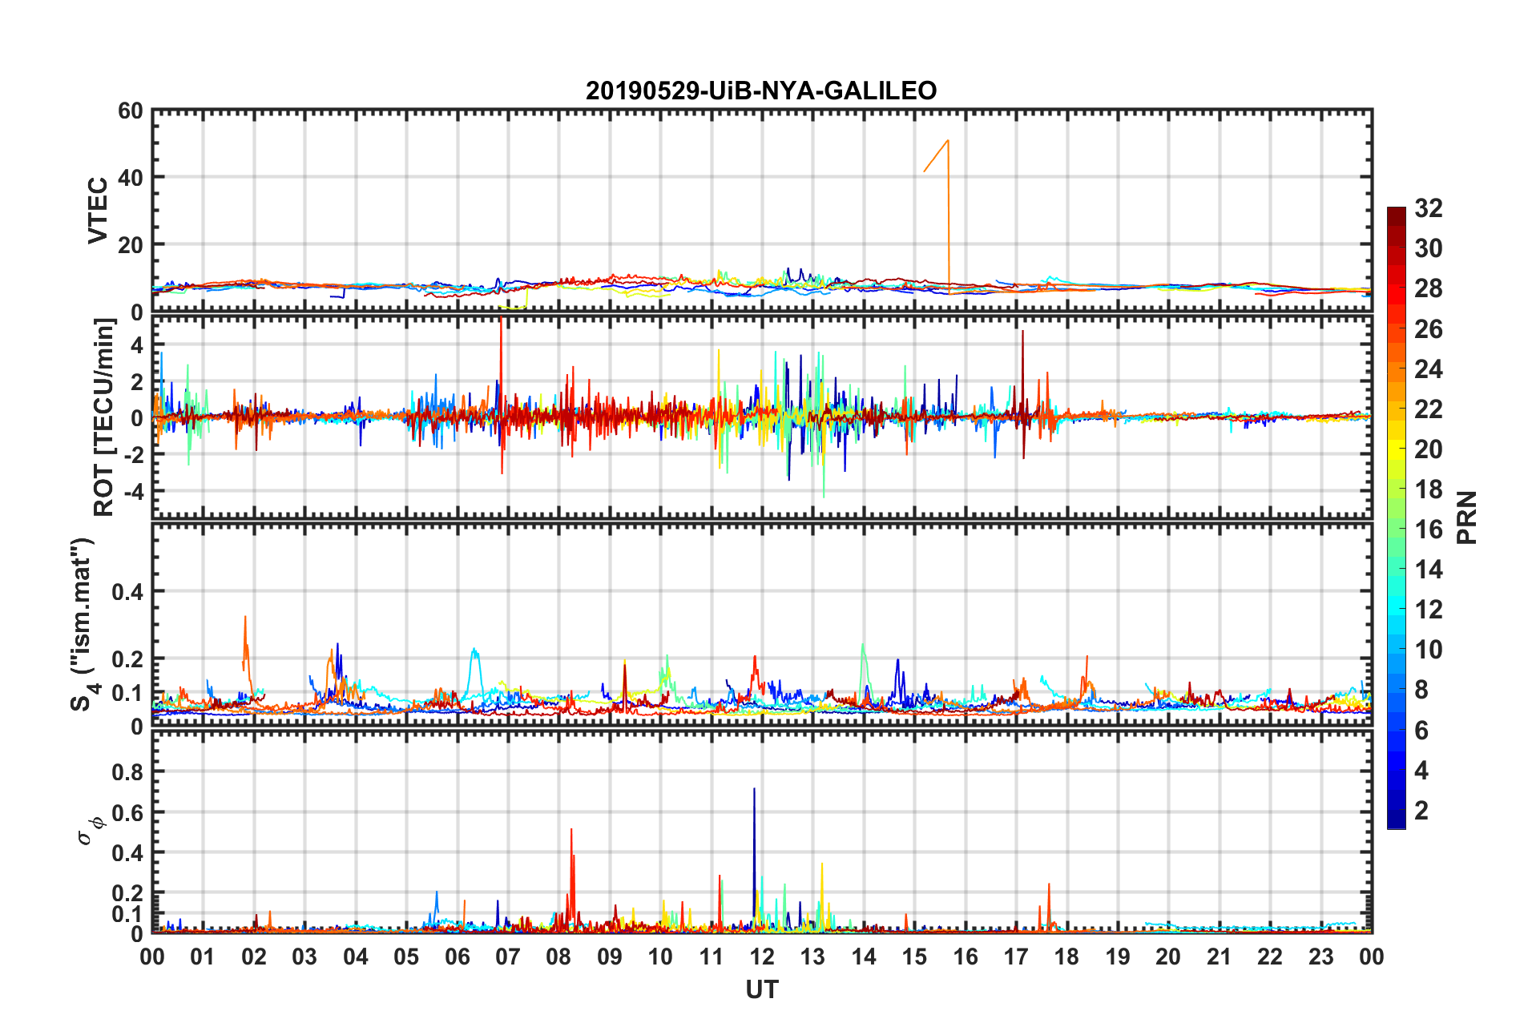
Task: Select colorbar tick label 18
Action: pyautogui.click(x=1429, y=489)
